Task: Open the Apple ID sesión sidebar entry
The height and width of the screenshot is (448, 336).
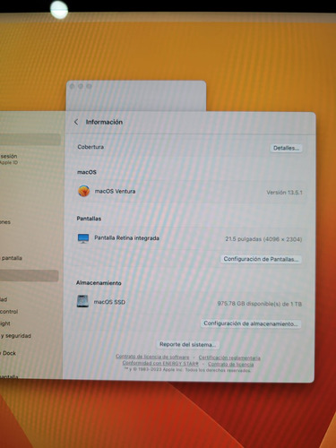Action: pos(9,159)
